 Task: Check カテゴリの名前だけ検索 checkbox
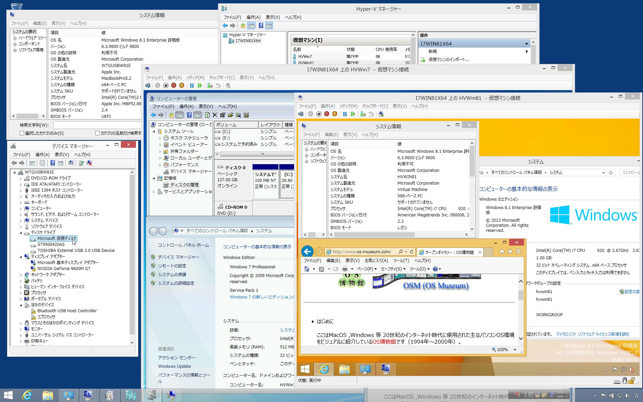97,133
